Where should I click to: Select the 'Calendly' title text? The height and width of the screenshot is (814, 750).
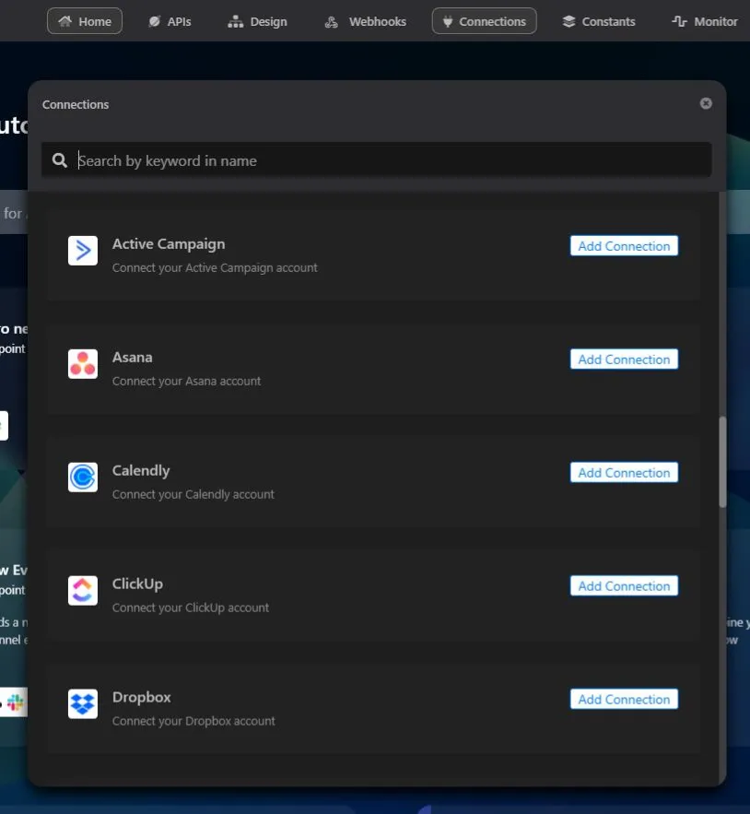pyautogui.click(x=141, y=470)
